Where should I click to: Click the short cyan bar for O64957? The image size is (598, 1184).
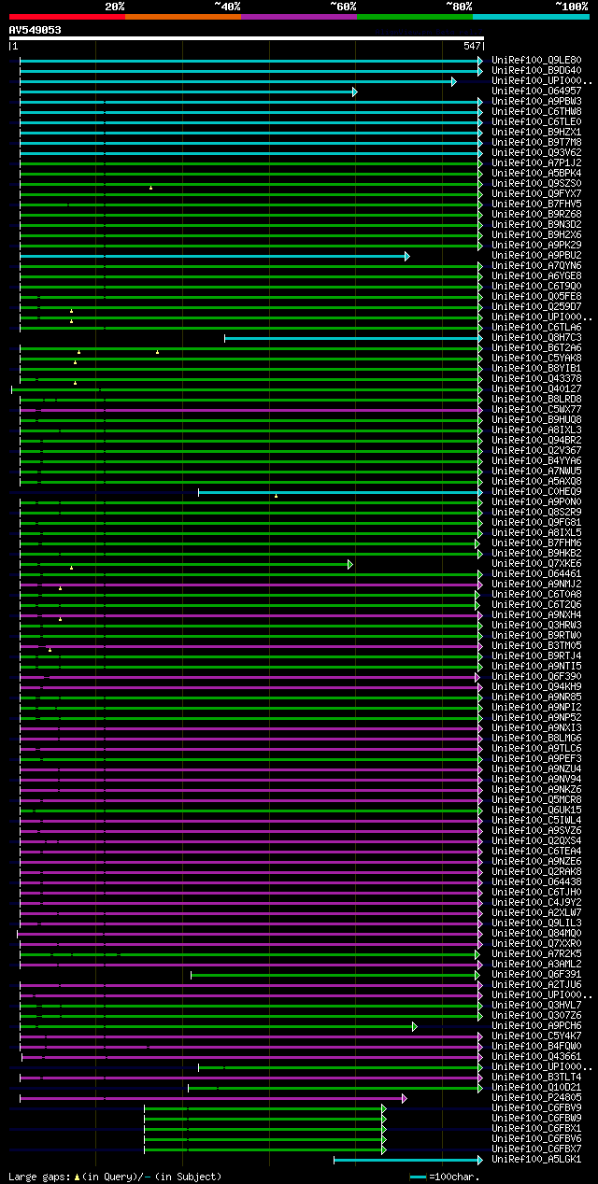pos(189,92)
